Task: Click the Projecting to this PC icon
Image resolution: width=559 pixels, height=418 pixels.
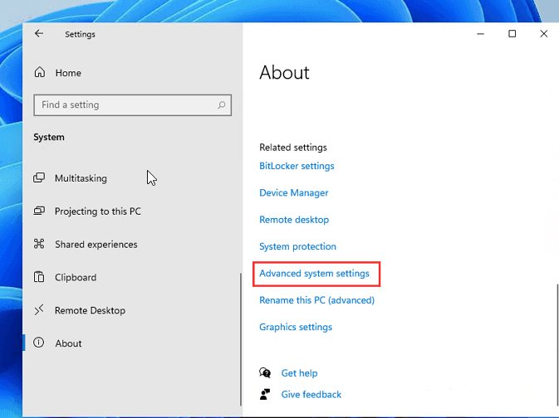Action: [39, 211]
